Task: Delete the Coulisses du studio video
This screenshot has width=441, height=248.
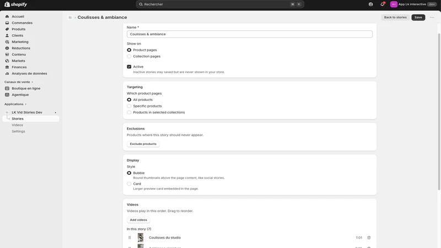Action: tap(369, 238)
